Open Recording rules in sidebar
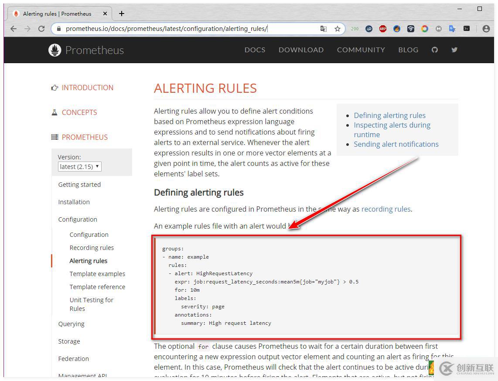 (92, 248)
